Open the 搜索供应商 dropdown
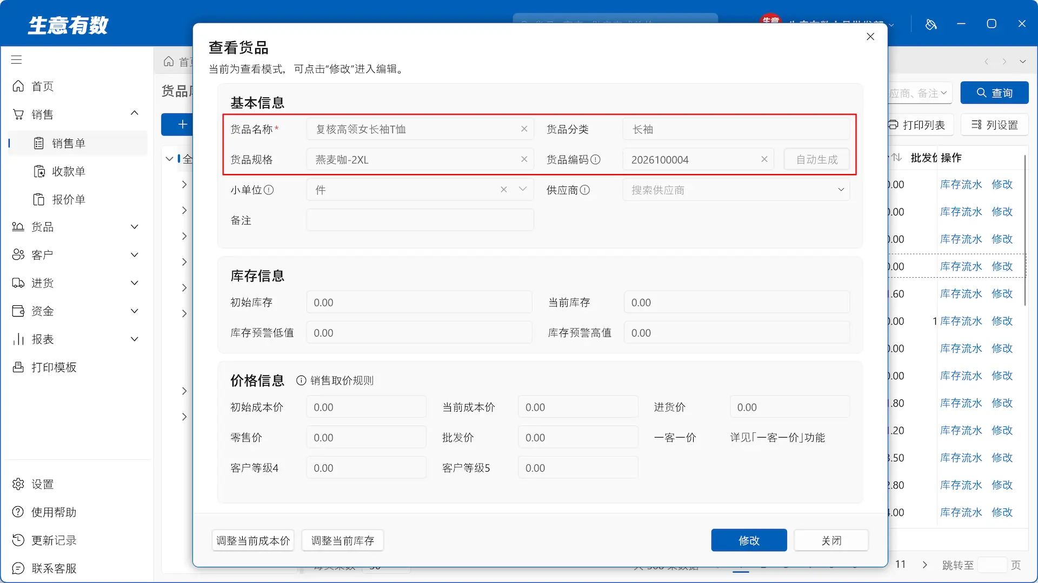The image size is (1038, 583). tap(736, 190)
